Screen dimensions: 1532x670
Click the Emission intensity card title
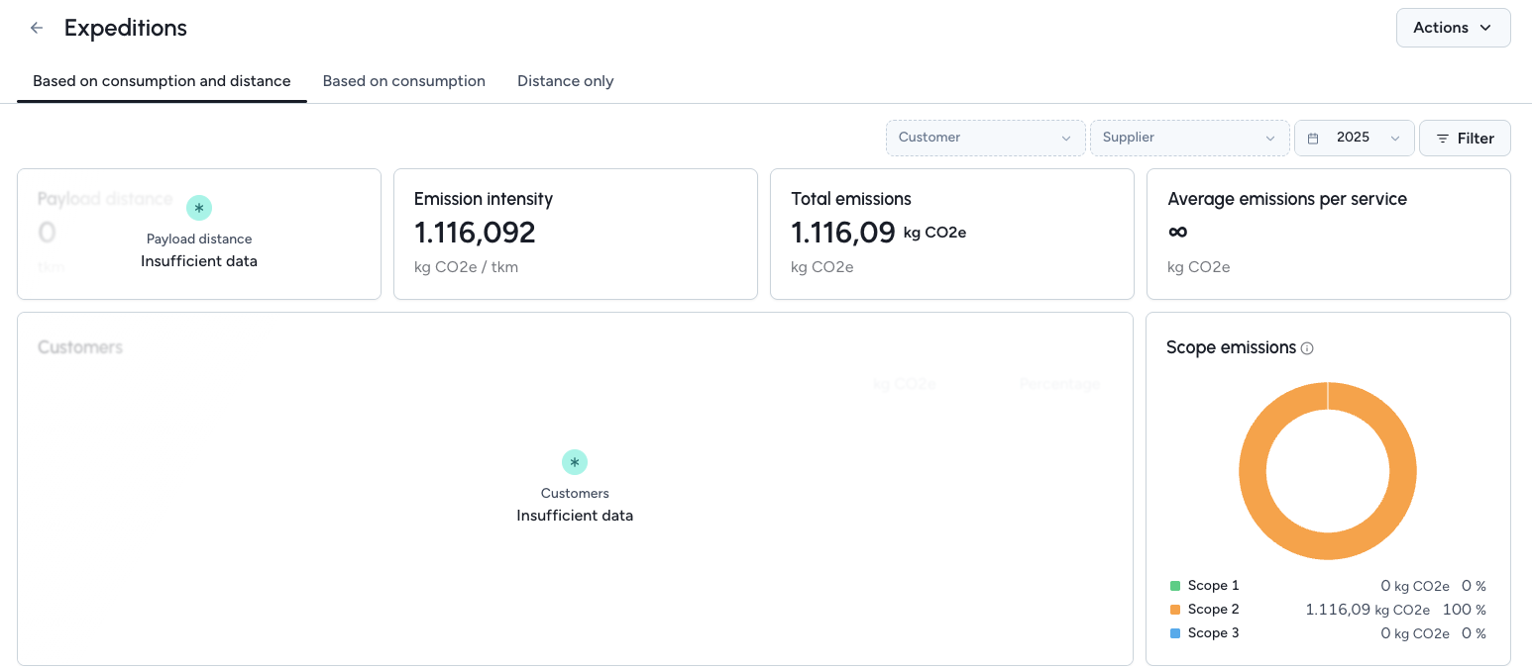pyautogui.click(x=484, y=199)
